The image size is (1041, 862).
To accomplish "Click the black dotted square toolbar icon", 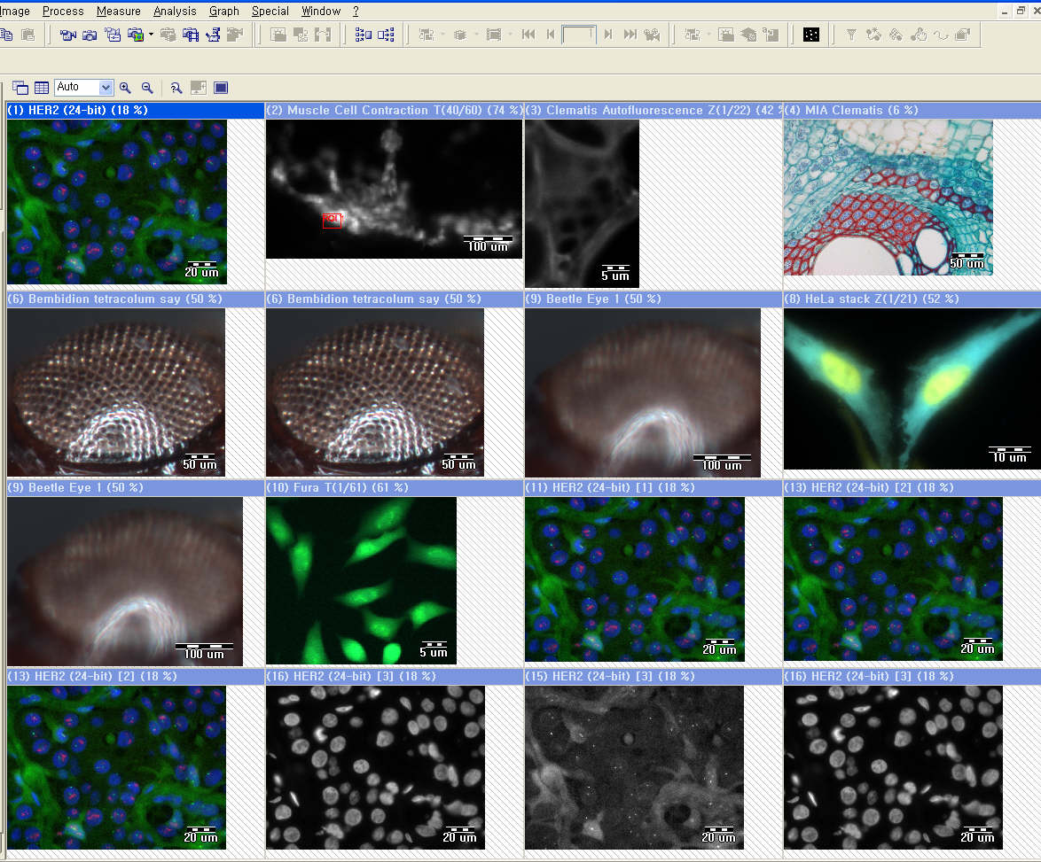I will click(x=810, y=35).
